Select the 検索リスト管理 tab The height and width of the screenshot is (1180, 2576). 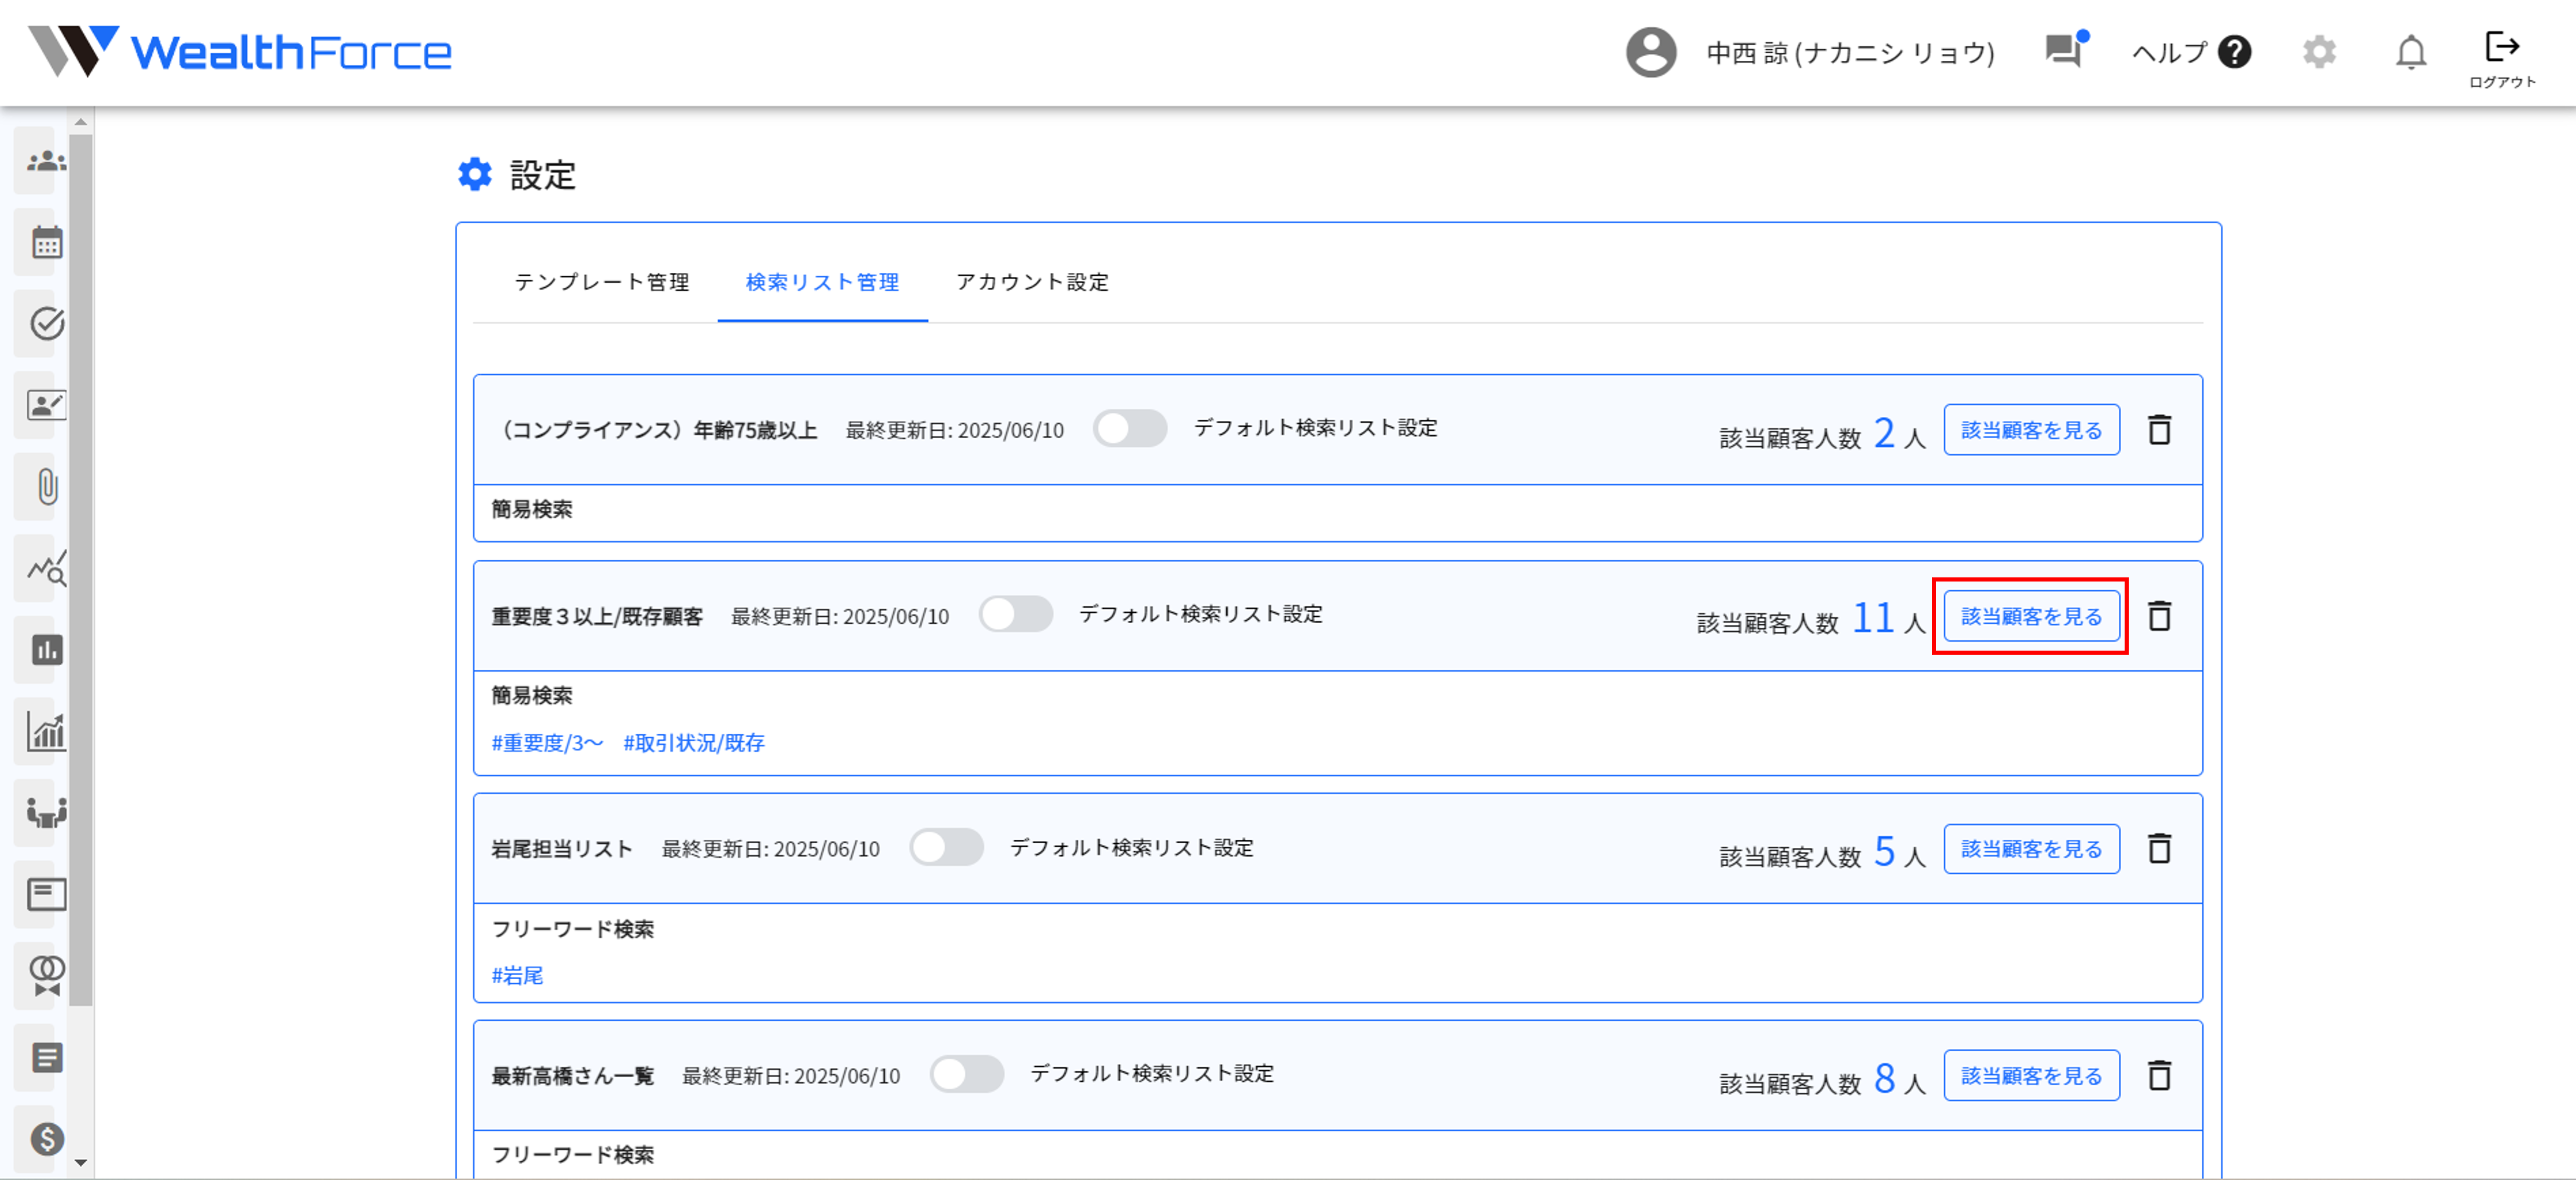[822, 282]
